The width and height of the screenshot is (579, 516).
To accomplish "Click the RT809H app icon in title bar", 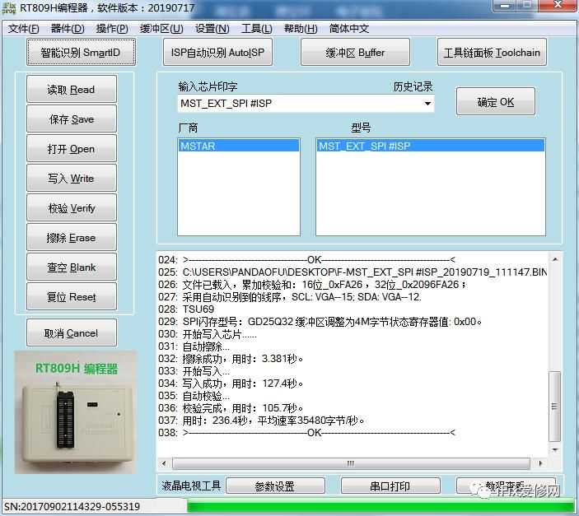I will pos(10,9).
